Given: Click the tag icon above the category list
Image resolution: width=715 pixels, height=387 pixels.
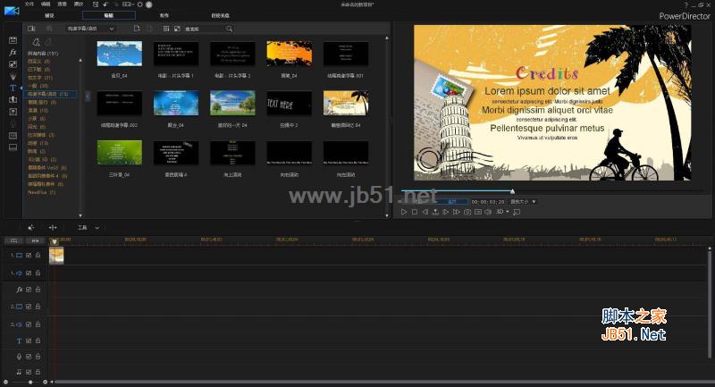Looking at the screenshot, I should pyautogui.click(x=36, y=42).
